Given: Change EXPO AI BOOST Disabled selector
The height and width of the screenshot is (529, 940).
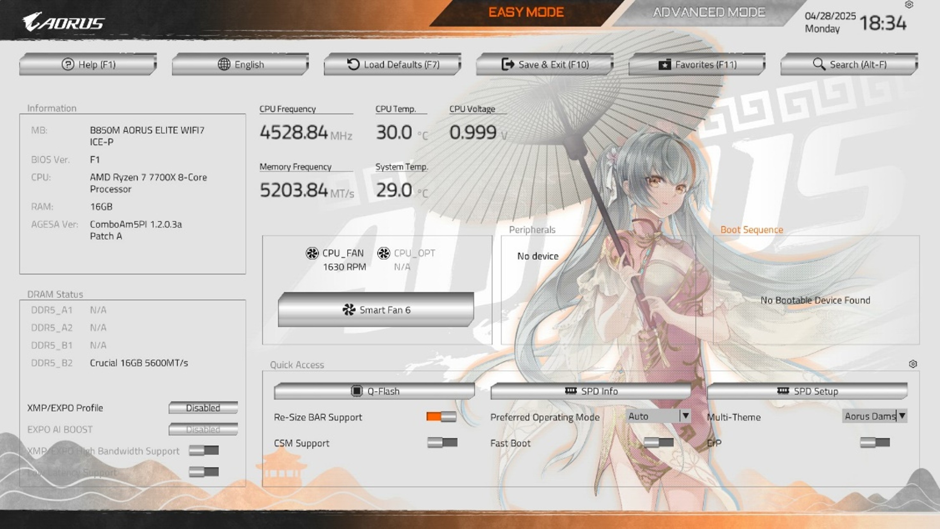Looking at the screenshot, I should pyautogui.click(x=203, y=429).
